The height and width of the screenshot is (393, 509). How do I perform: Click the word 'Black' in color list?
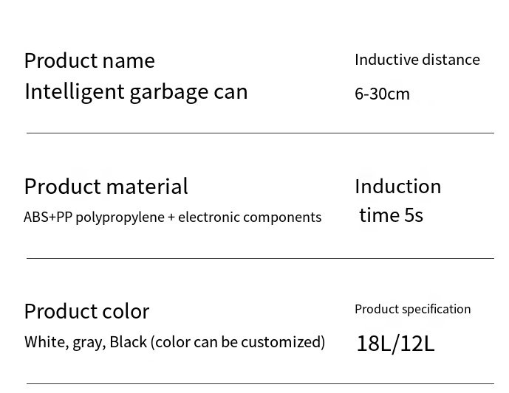pos(129,343)
